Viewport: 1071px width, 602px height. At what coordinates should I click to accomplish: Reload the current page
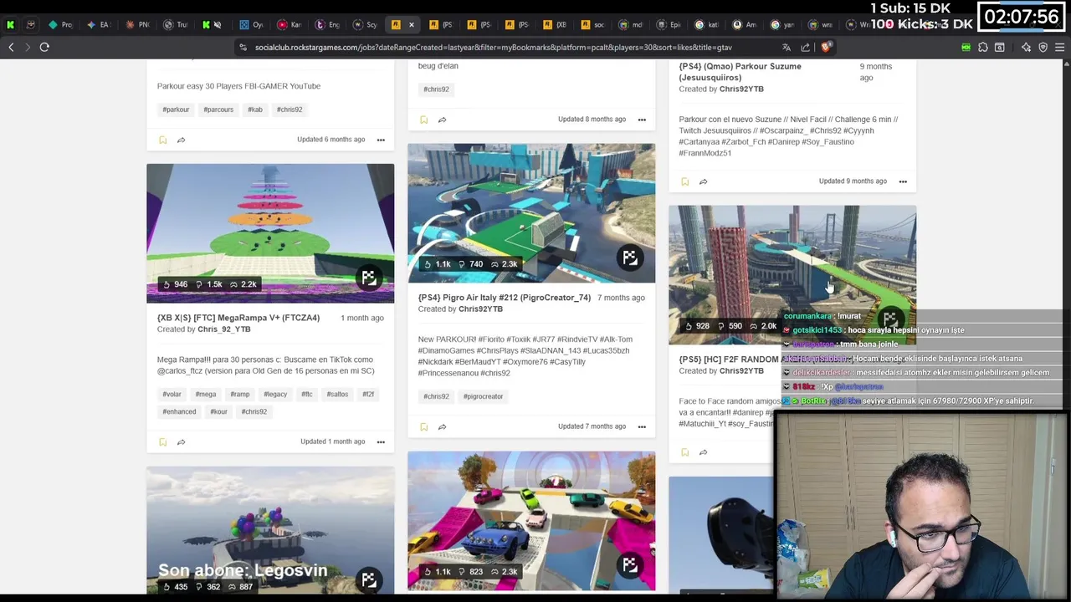coord(44,48)
